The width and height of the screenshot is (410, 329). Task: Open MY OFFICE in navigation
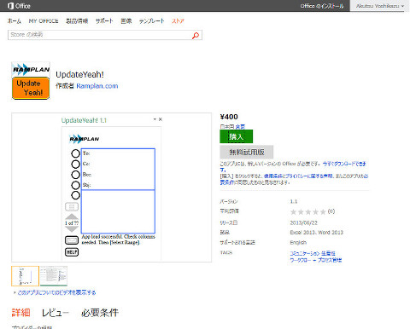pos(44,21)
